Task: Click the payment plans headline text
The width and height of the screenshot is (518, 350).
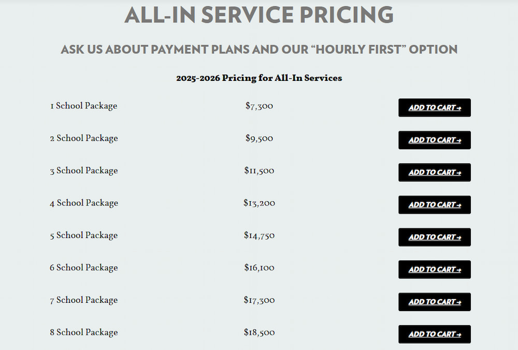Action: point(259,49)
